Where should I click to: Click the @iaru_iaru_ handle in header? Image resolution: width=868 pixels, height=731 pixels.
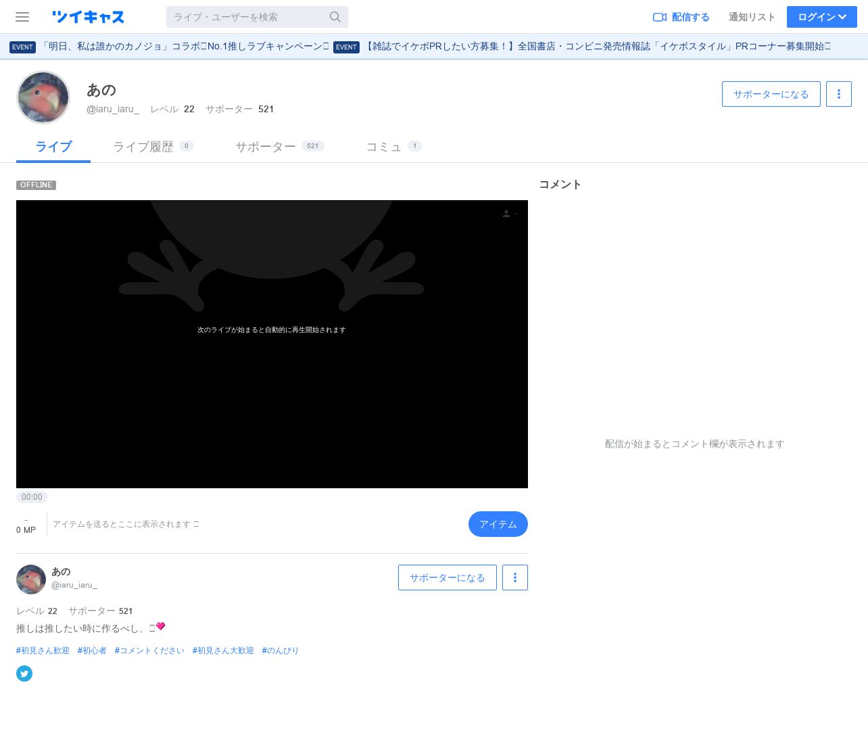(x=113, y=109)
